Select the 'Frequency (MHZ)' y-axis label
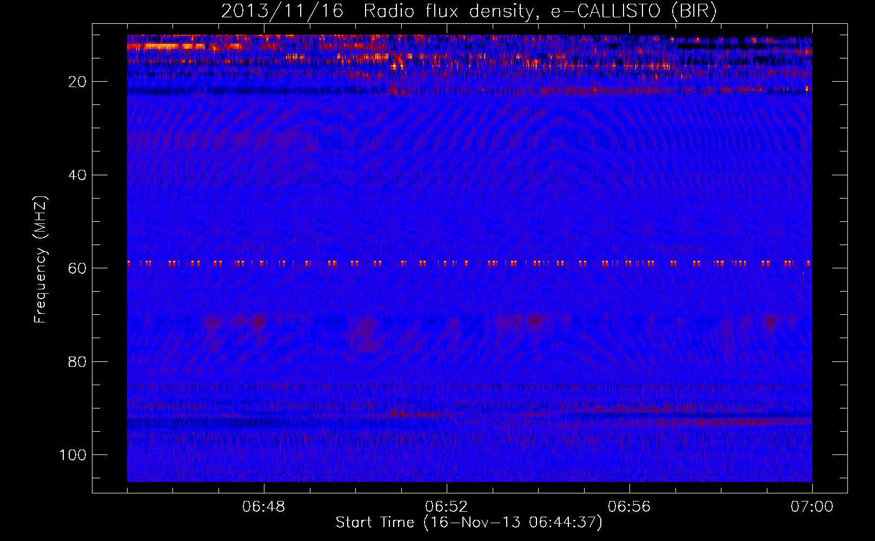Viewport: 875px width, 541px height. tap(41, 259)
